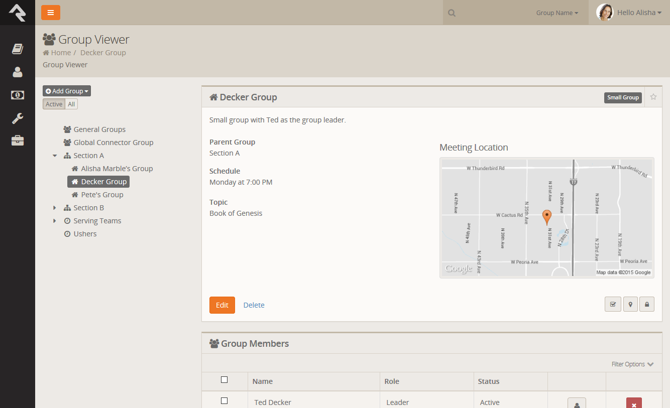Click the map marker location icon button
Image resolution: width=670 pixels, height=408 pixels.
[630, 304]
